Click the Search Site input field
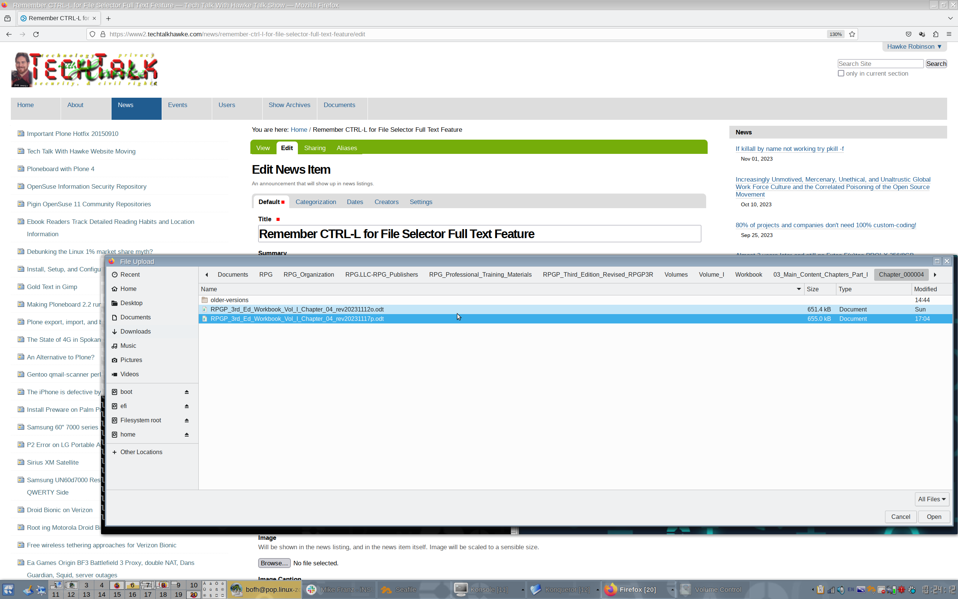The width and height of the screenshot is (958, 599). coord(880,64)
